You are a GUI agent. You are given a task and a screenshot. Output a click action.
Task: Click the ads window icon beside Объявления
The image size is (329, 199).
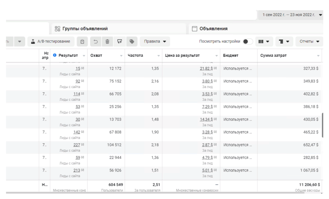tap(194, 29)
